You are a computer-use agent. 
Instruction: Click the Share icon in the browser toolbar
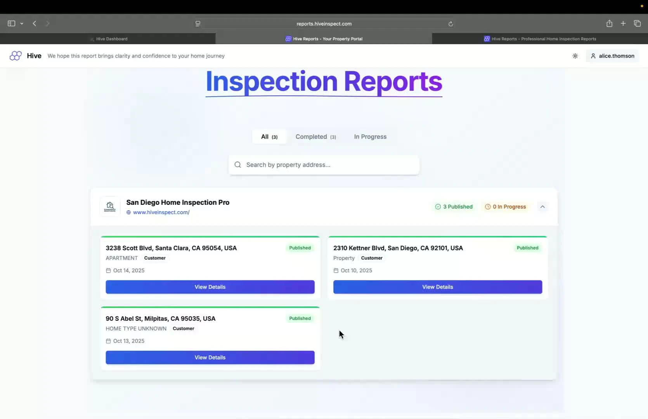tap(609, 23)
